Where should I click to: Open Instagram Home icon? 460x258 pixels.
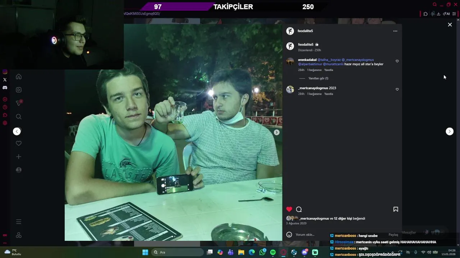tap(19, 77)
